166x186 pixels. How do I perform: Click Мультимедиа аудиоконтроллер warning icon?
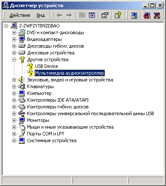coord(30,73)
